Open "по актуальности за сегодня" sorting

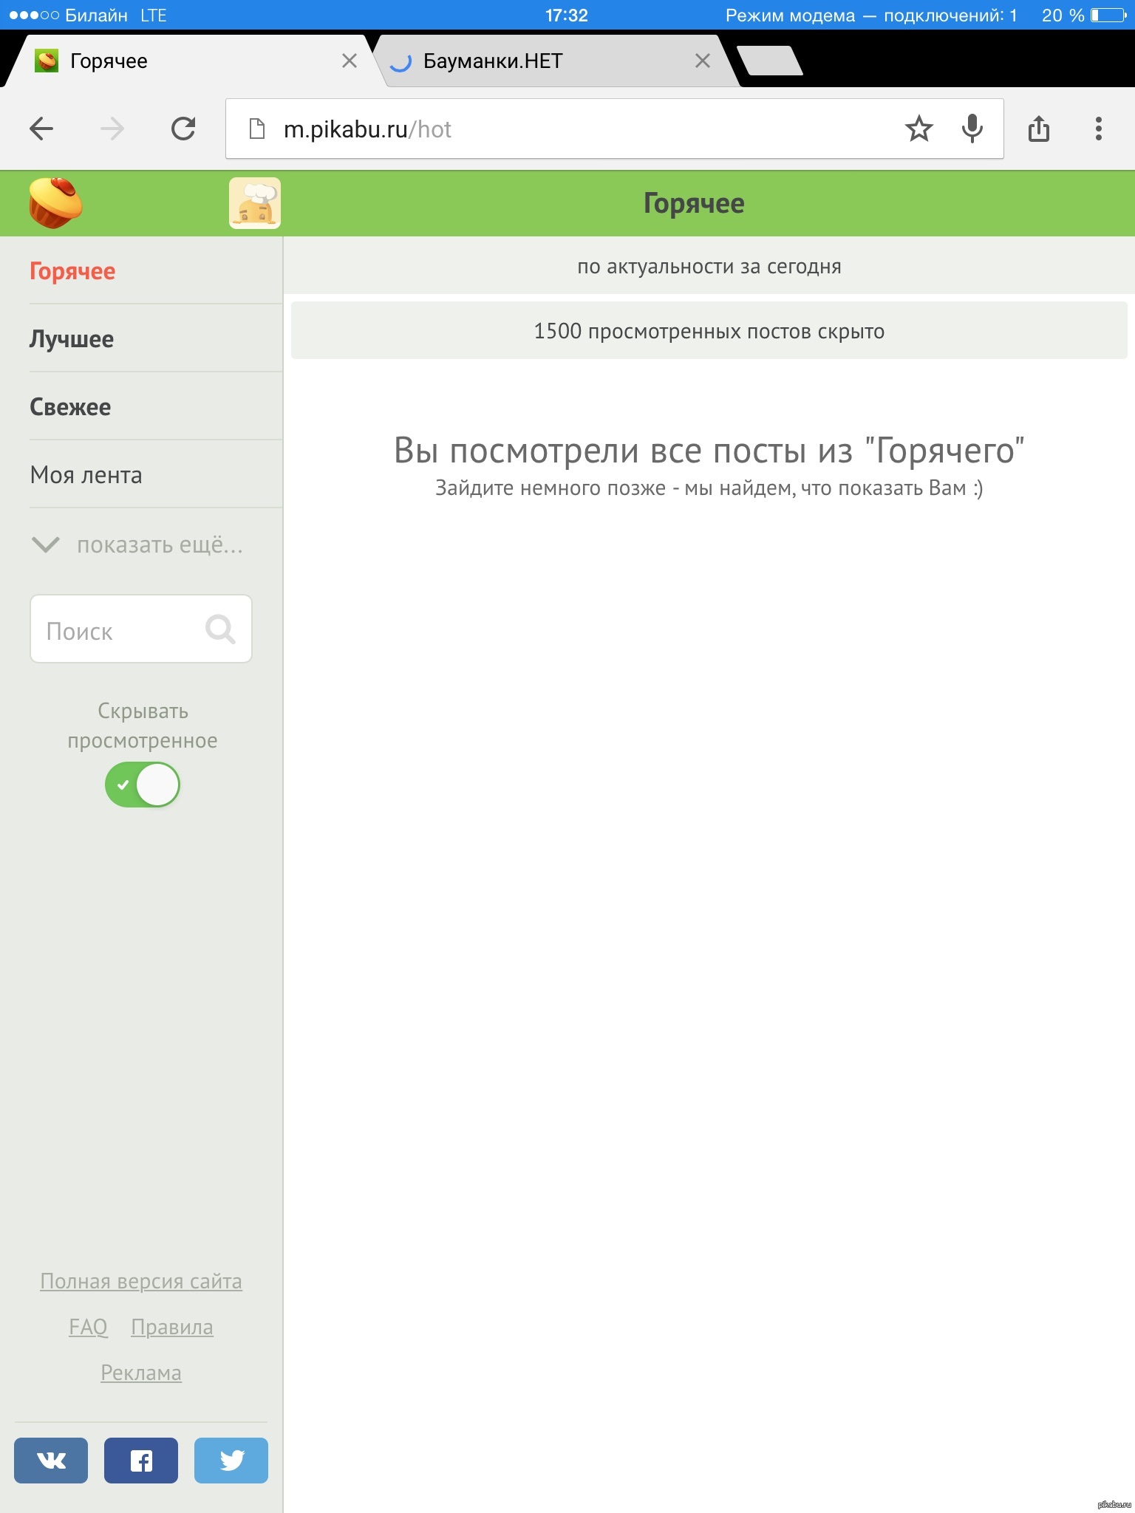[x=709, y=266]
